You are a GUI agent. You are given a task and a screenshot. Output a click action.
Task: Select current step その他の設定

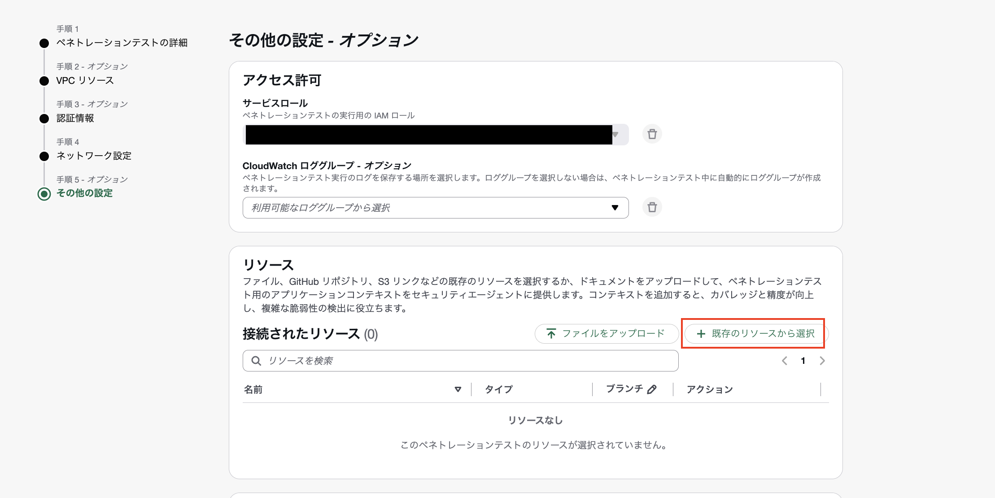84,193
